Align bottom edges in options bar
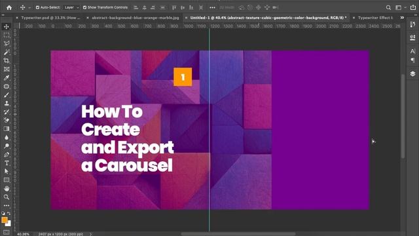This screenshot has width=419, height=236. (191, 7)
